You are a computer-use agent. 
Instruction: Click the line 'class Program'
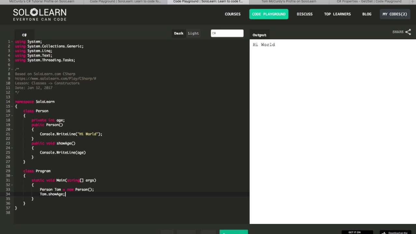[x=37, y=171]
